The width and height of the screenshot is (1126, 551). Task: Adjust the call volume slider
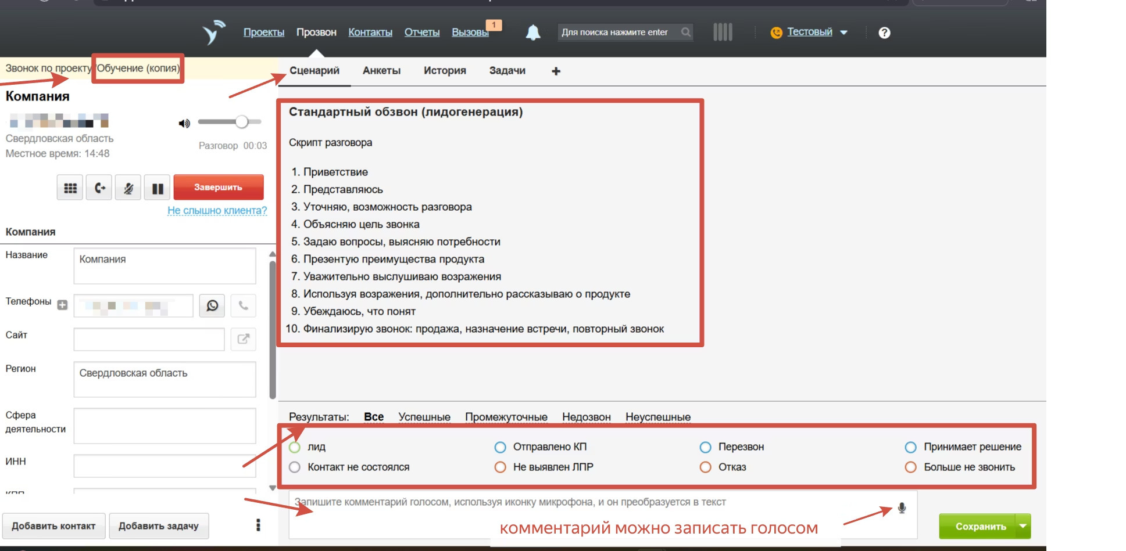click(230, 121)
